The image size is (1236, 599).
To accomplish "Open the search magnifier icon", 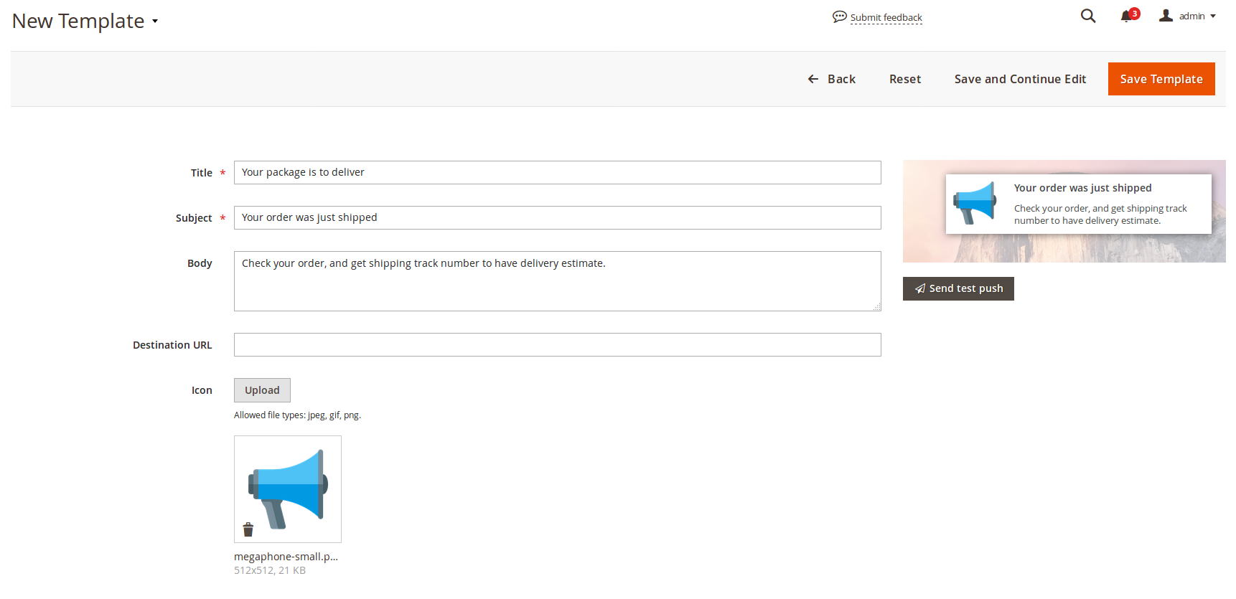I will point(1088,16).
